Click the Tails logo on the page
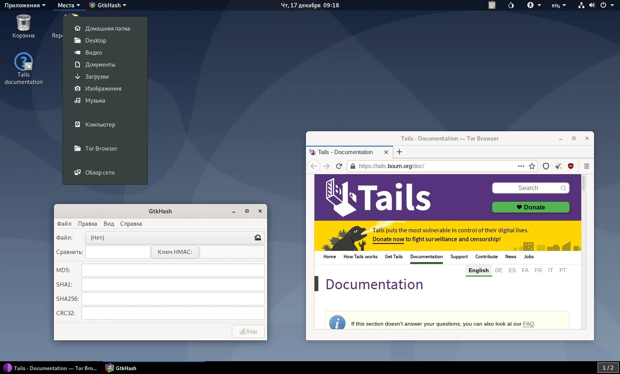Screen dimensions: 620x374 [x=378, y=197]
